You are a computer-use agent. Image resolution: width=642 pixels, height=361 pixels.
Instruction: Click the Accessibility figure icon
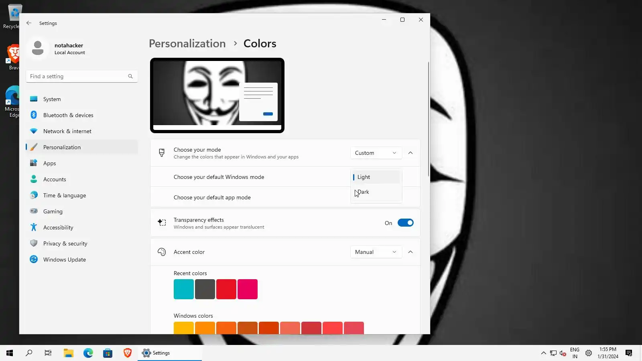click(x=34, y=227)
